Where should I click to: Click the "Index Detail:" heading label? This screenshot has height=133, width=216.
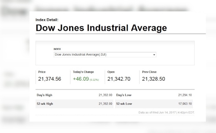click(x=47, y=20)
